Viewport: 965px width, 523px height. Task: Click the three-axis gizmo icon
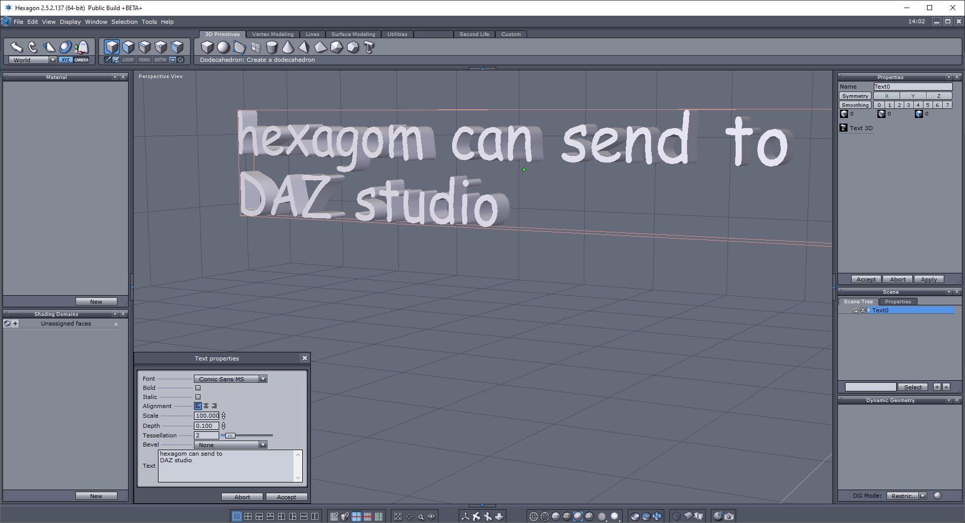[465, 516]
